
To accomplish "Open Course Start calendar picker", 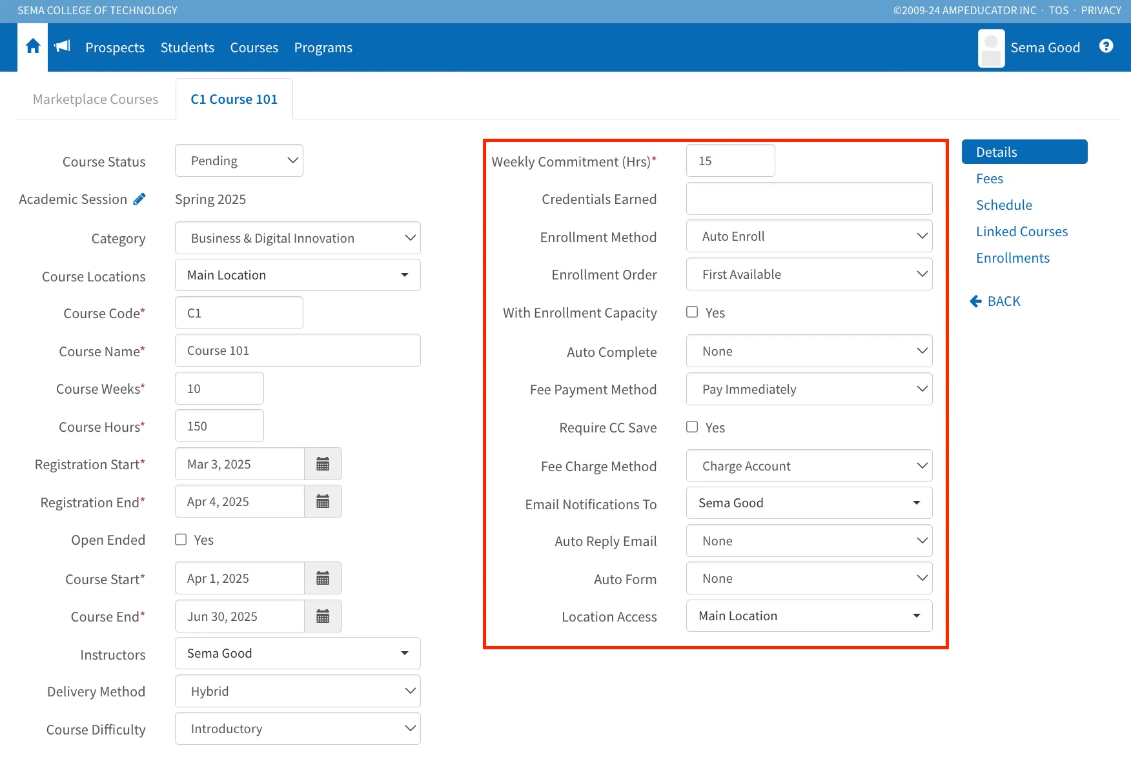I will [x=323, y=578].
